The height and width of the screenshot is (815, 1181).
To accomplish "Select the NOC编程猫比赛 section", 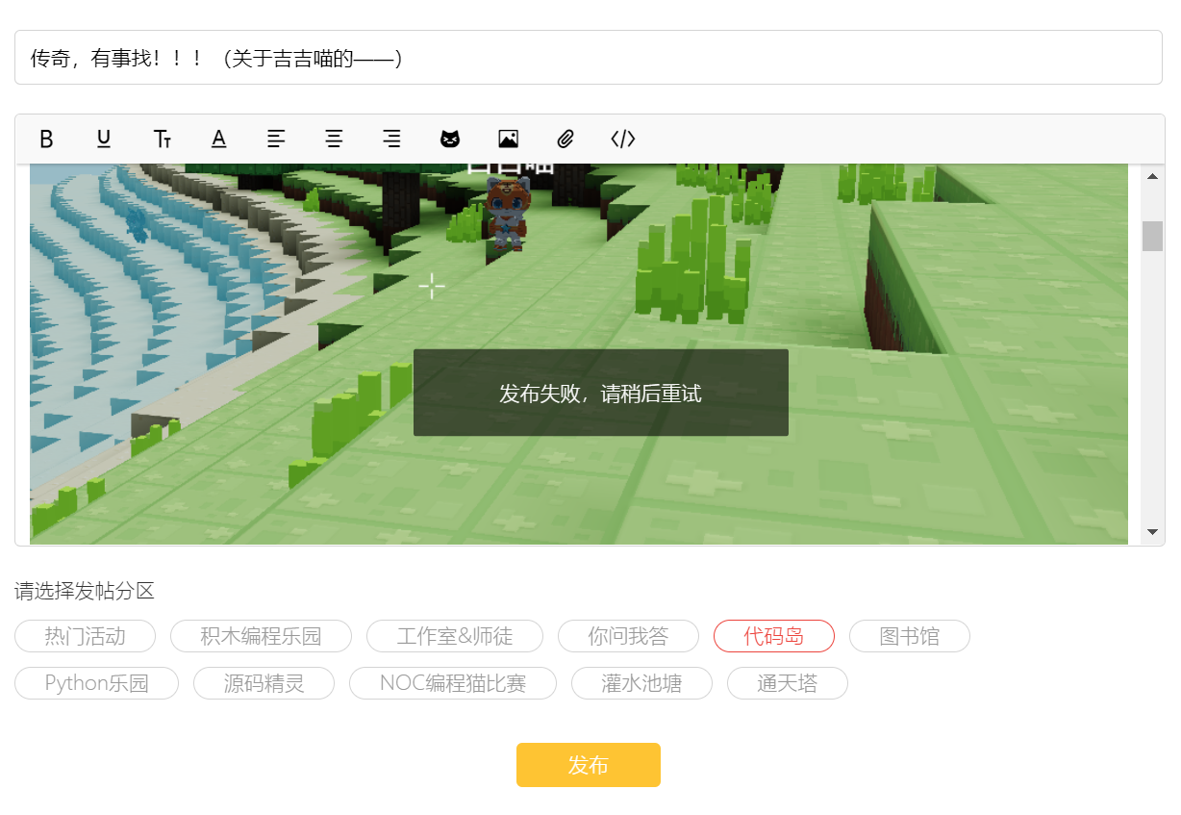I will 453,683.
